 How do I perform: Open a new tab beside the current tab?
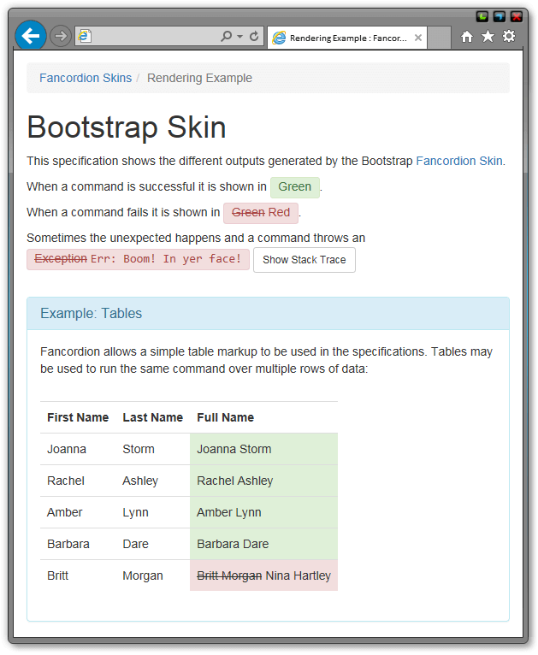coord(439,38)
